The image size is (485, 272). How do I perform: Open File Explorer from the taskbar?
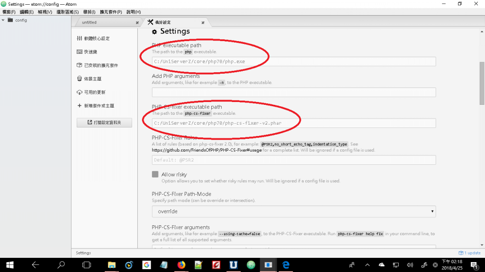pos(112,265)
